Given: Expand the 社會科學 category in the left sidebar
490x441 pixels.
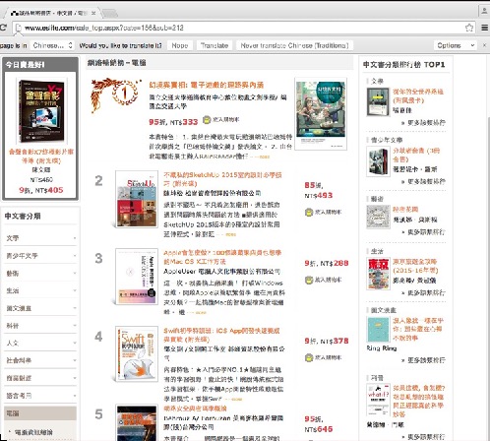Looking at the screenshot, I should coord(40,360).
